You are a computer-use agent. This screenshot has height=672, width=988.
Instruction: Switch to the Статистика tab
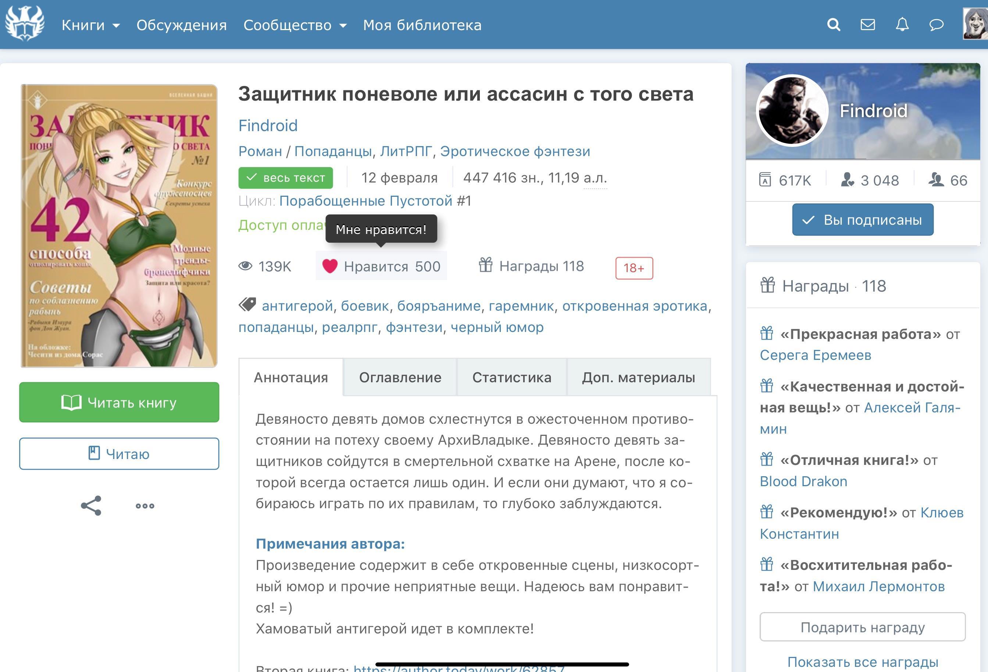point(512,377)
